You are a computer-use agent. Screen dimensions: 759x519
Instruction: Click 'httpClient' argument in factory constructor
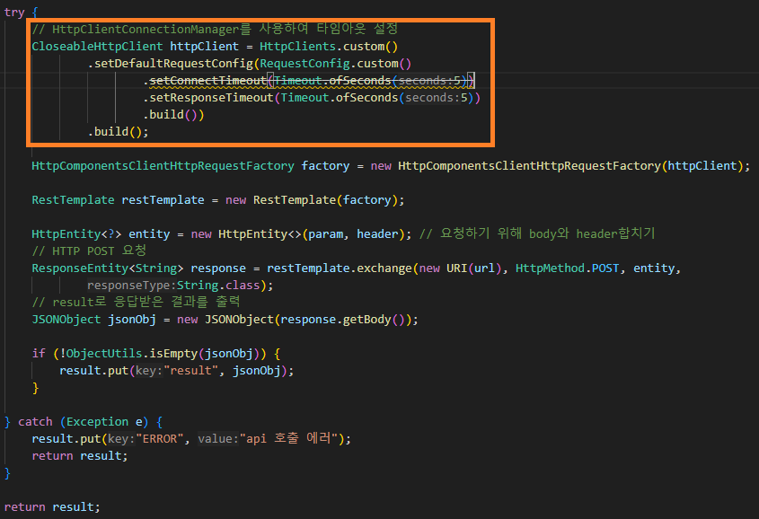[702, 166]
